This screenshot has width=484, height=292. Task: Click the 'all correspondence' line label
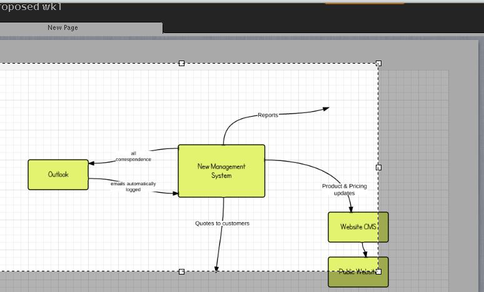[x=133, y=156]
